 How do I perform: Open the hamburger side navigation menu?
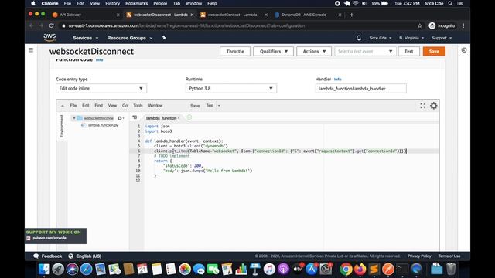tap(31, 50)
